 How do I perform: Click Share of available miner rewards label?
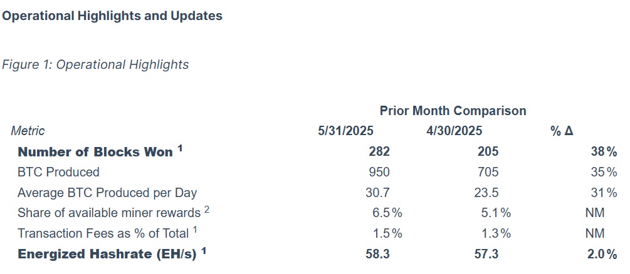click(109, 213)
